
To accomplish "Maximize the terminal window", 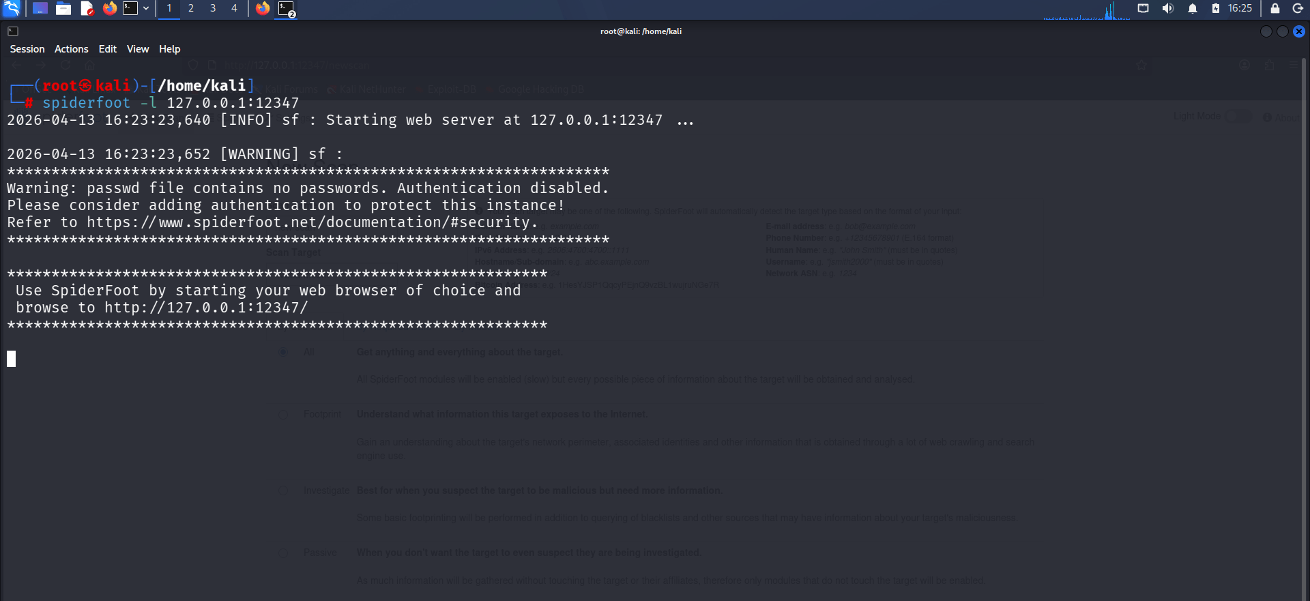I will point(1283,31).
